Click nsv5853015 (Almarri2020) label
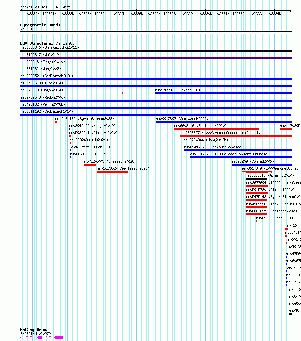 270,175
